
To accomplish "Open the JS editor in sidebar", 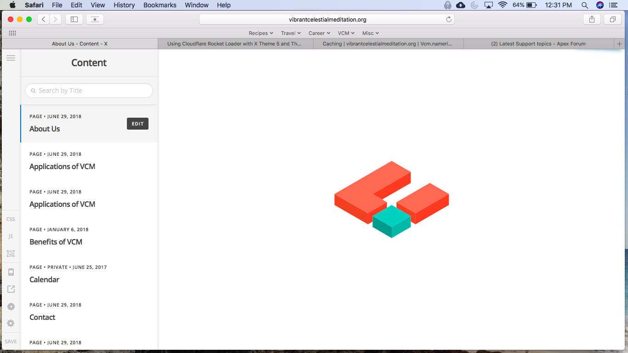I will coord(11,236).
